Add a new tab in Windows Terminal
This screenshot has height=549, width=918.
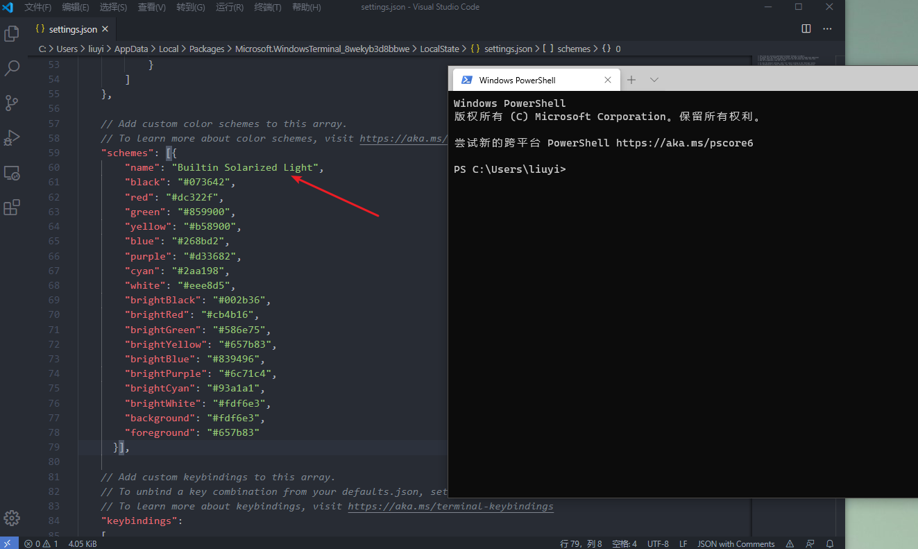point(631,80)
